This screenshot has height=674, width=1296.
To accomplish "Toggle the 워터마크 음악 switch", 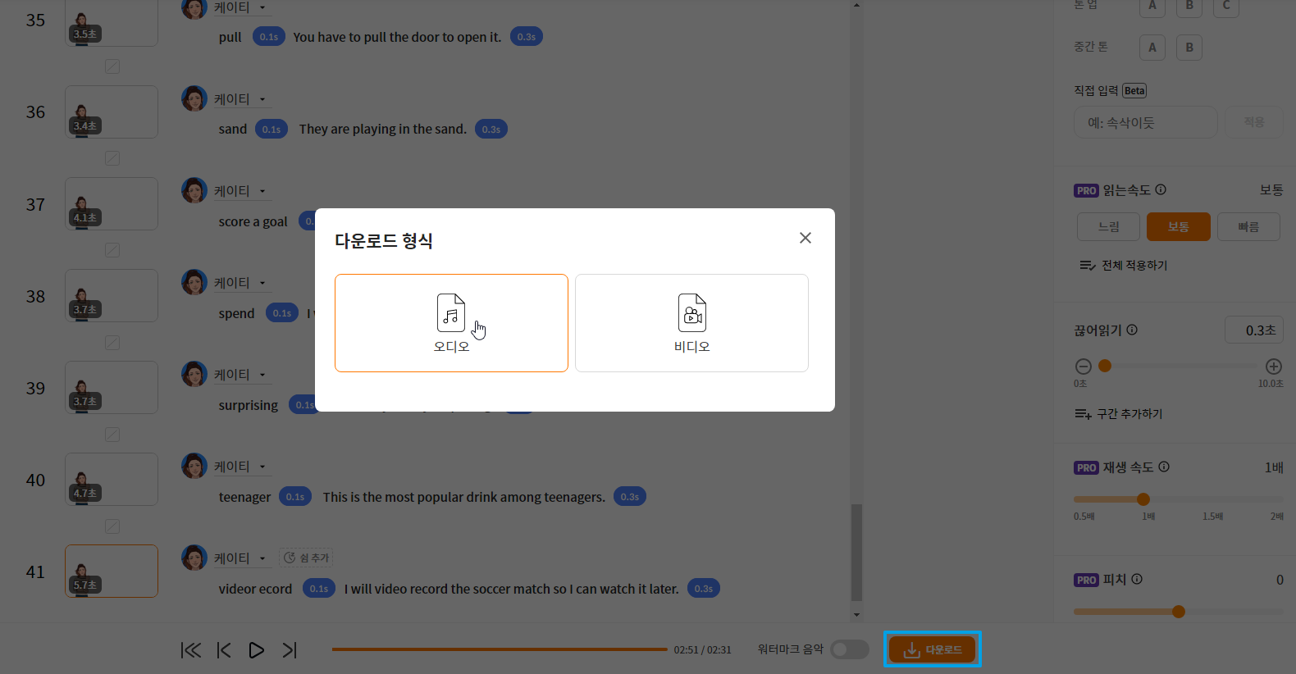I will (850, 649).
